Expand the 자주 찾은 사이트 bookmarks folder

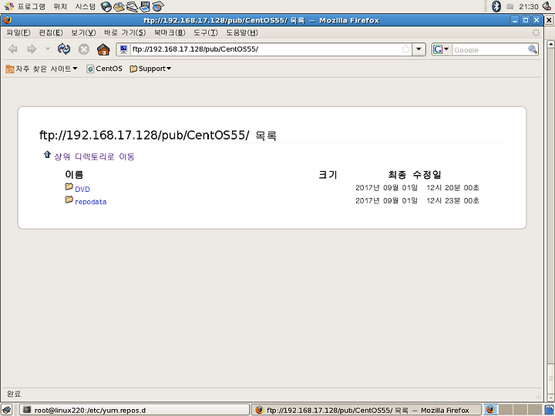point(42,69)
